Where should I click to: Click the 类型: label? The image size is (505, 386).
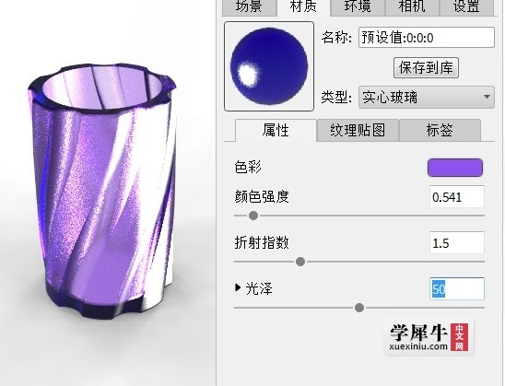pyautogui.click(x=336, y=97)
